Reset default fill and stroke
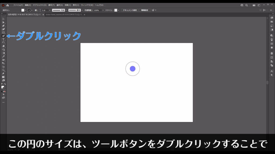The image size is (275, 154). [x=2, y=84]
